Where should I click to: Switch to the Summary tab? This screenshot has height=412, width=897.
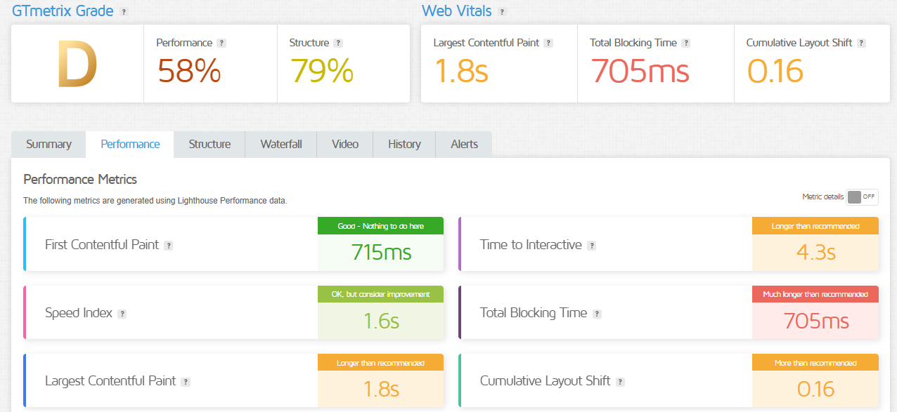click(x=48, y=144)
